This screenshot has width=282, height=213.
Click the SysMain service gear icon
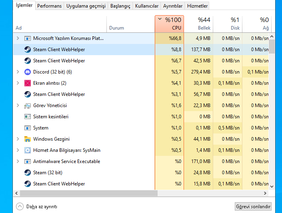click(x=28, y=150)
